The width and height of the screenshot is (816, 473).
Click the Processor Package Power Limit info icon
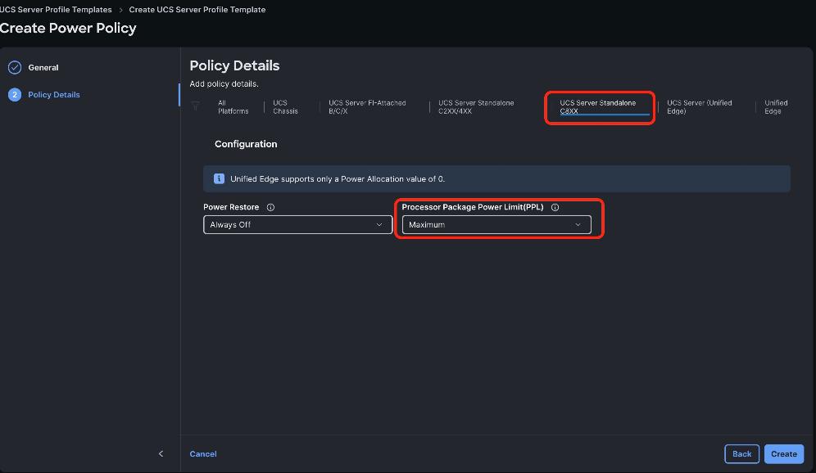pos(555,207)
